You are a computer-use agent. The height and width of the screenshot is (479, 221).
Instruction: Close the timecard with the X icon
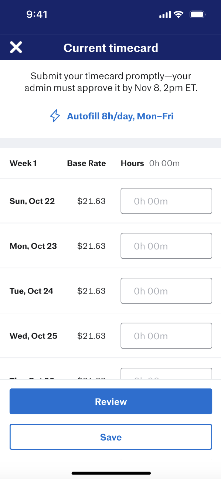coord(16,47)
